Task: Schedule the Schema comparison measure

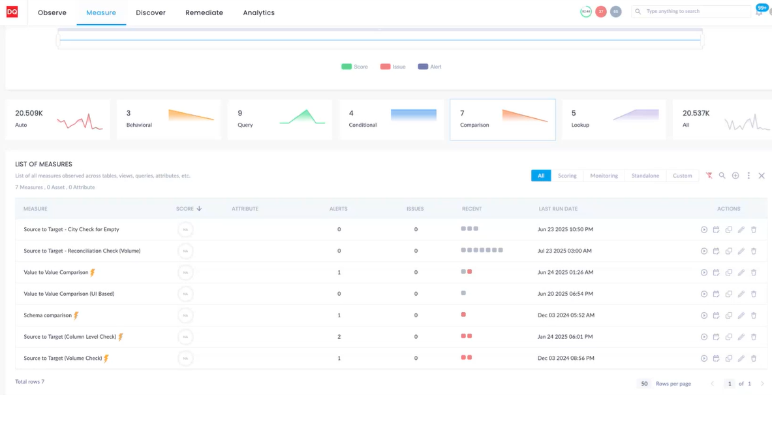Action: point(717,316)
